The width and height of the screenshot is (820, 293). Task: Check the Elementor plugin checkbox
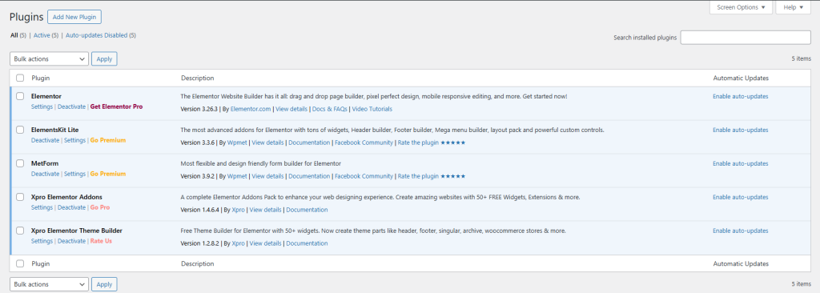(x=20, y=96)
